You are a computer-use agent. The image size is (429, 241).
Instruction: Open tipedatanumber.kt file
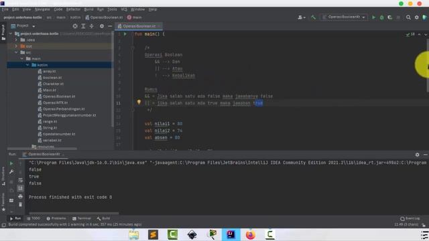pyautogui.click(x=59, y=134)
